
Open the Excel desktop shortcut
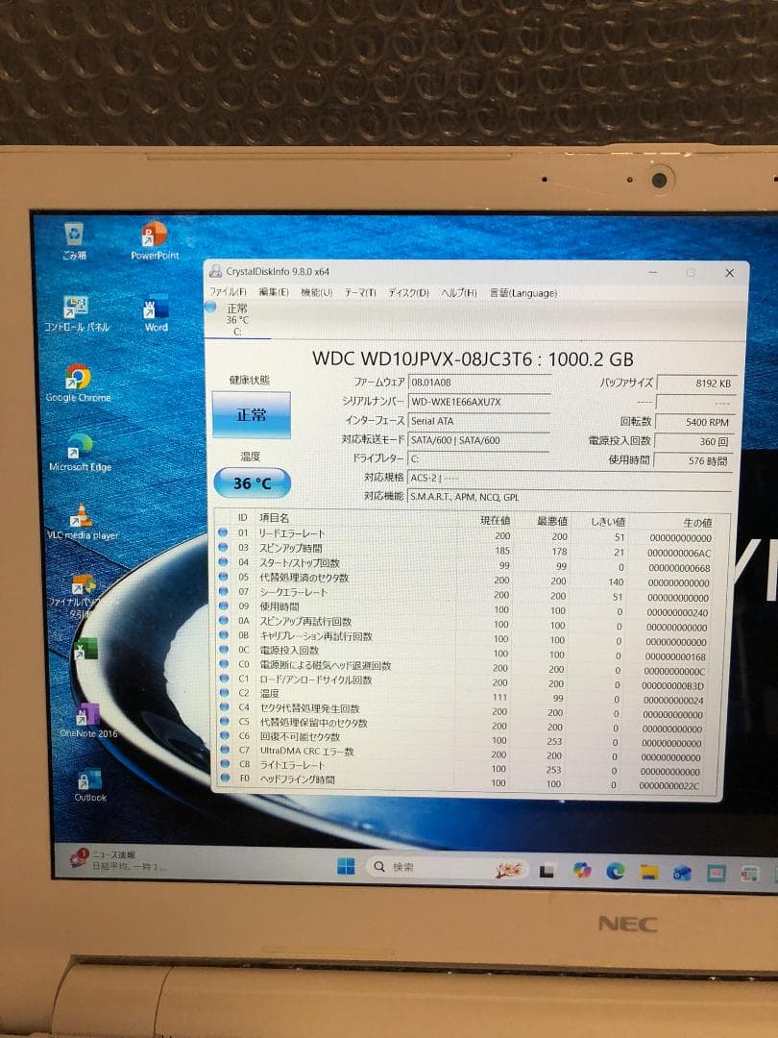86,649
